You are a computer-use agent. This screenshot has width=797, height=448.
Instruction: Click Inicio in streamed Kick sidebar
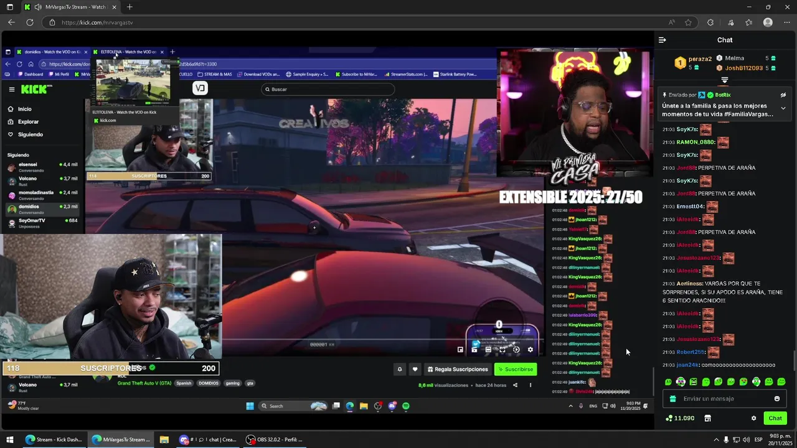pyautogui.click(x=25, y=109)
